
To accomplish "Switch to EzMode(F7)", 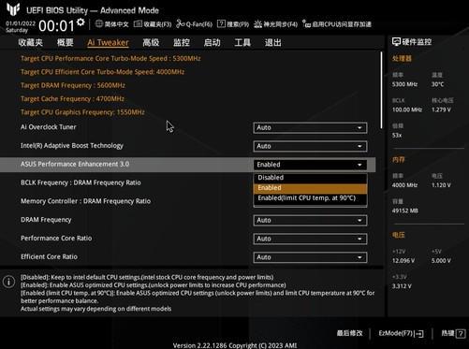I will [x=401, y=333].
